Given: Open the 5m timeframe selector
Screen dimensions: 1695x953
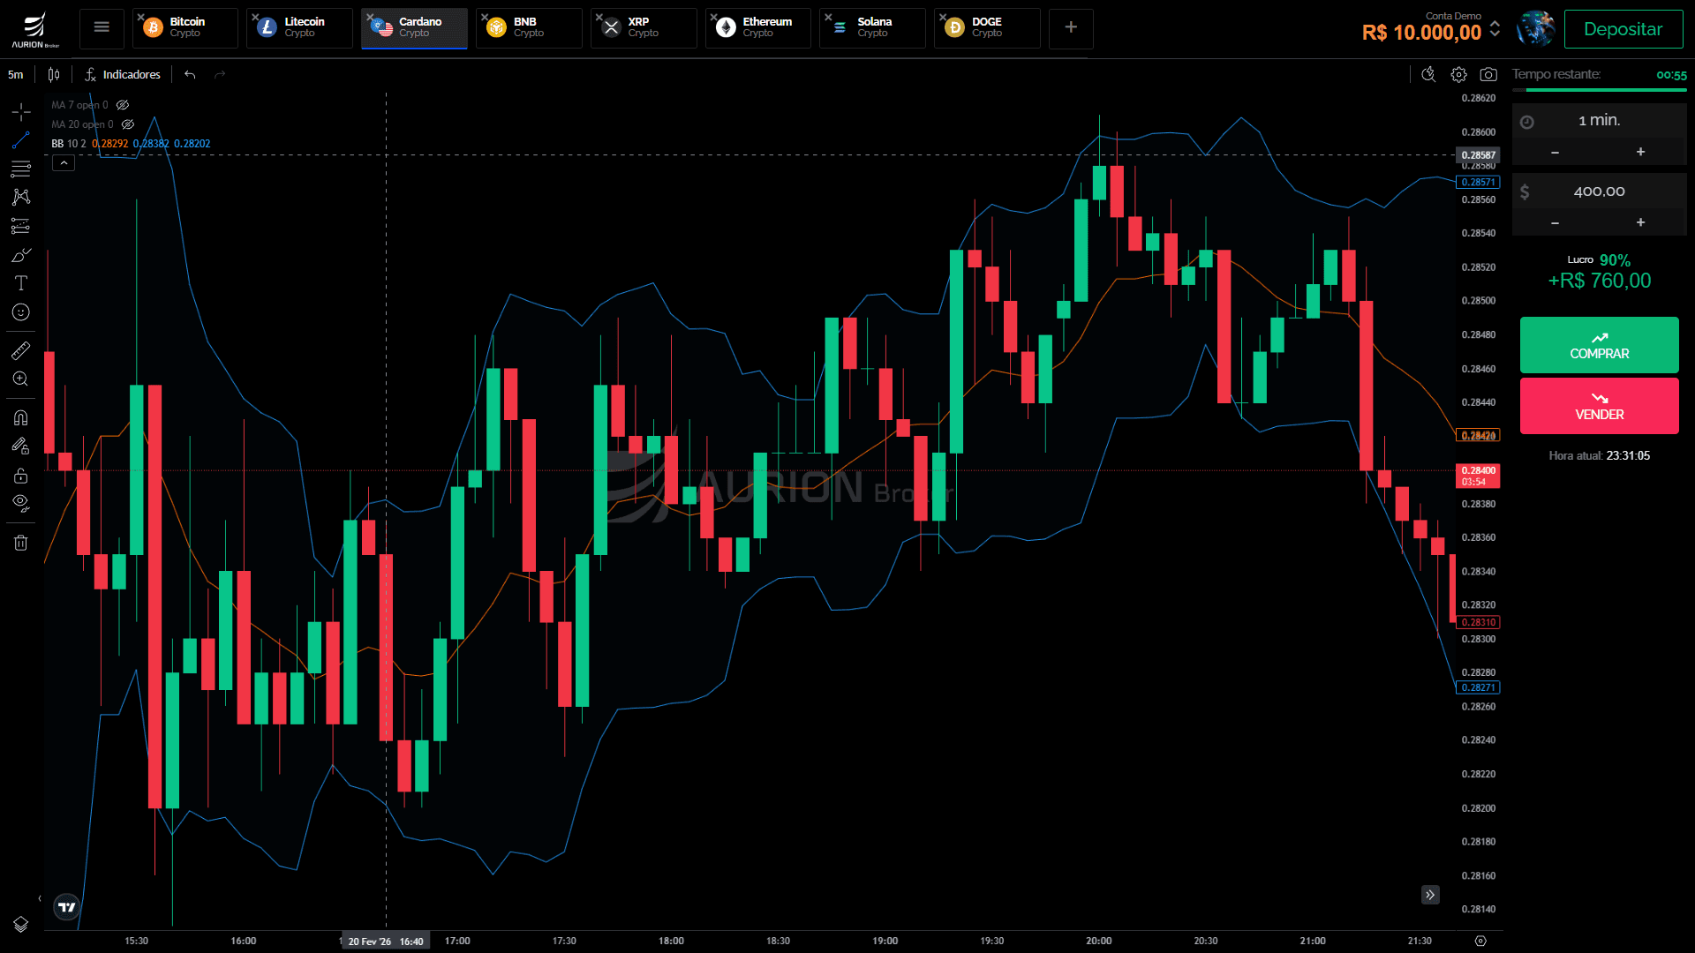Looking at the screenshot, I should pos(16,75).
